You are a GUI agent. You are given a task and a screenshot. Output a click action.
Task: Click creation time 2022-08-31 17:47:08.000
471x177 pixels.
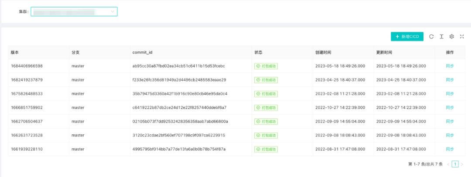pos(340,149)
